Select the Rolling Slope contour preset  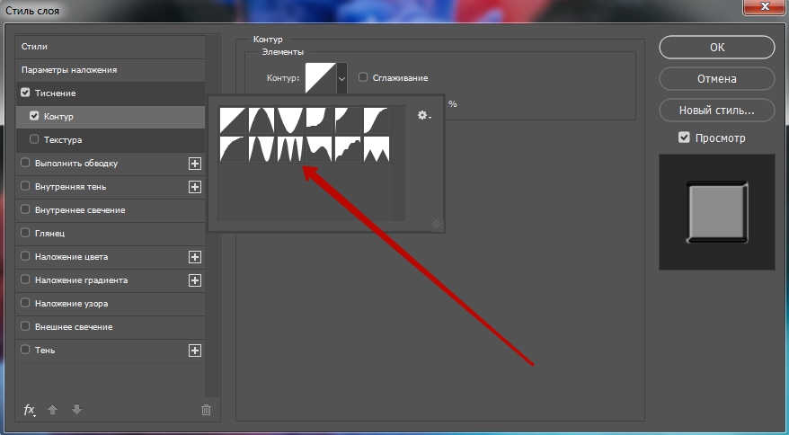[x=319, y=149]
